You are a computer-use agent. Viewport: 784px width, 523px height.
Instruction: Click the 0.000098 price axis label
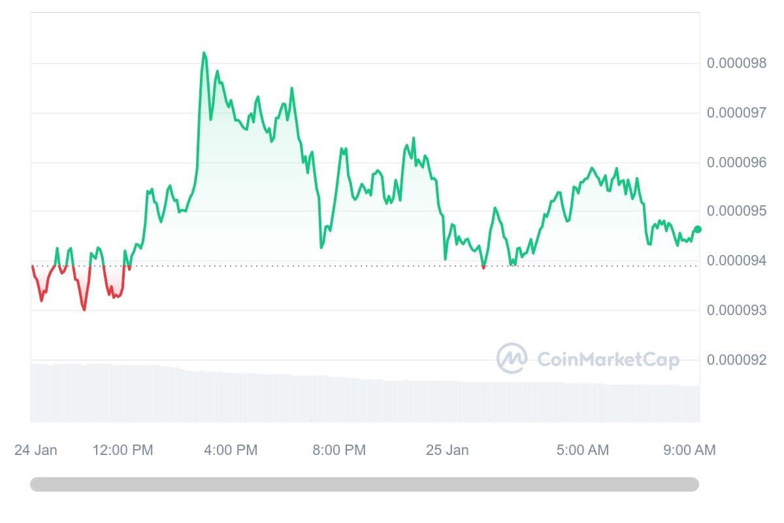point(736,63)
